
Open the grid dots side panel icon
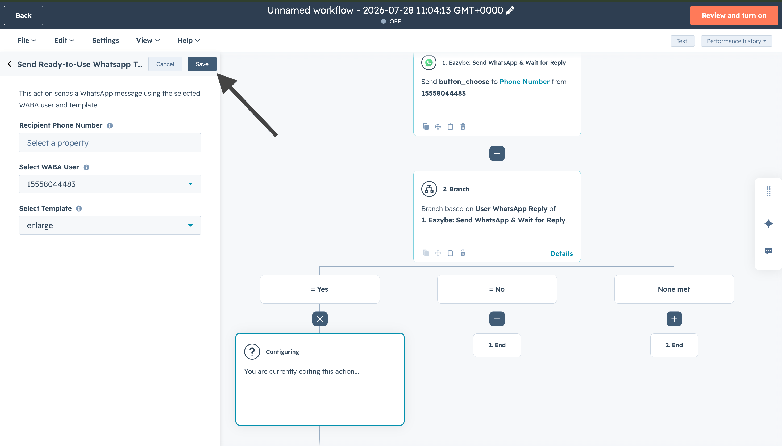768,191
